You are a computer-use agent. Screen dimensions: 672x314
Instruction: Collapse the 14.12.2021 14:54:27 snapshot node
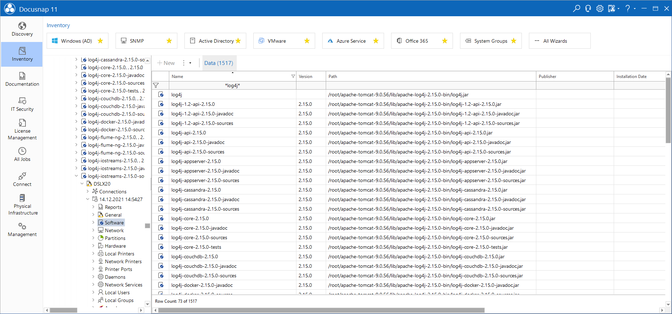(x=88, y=199)
